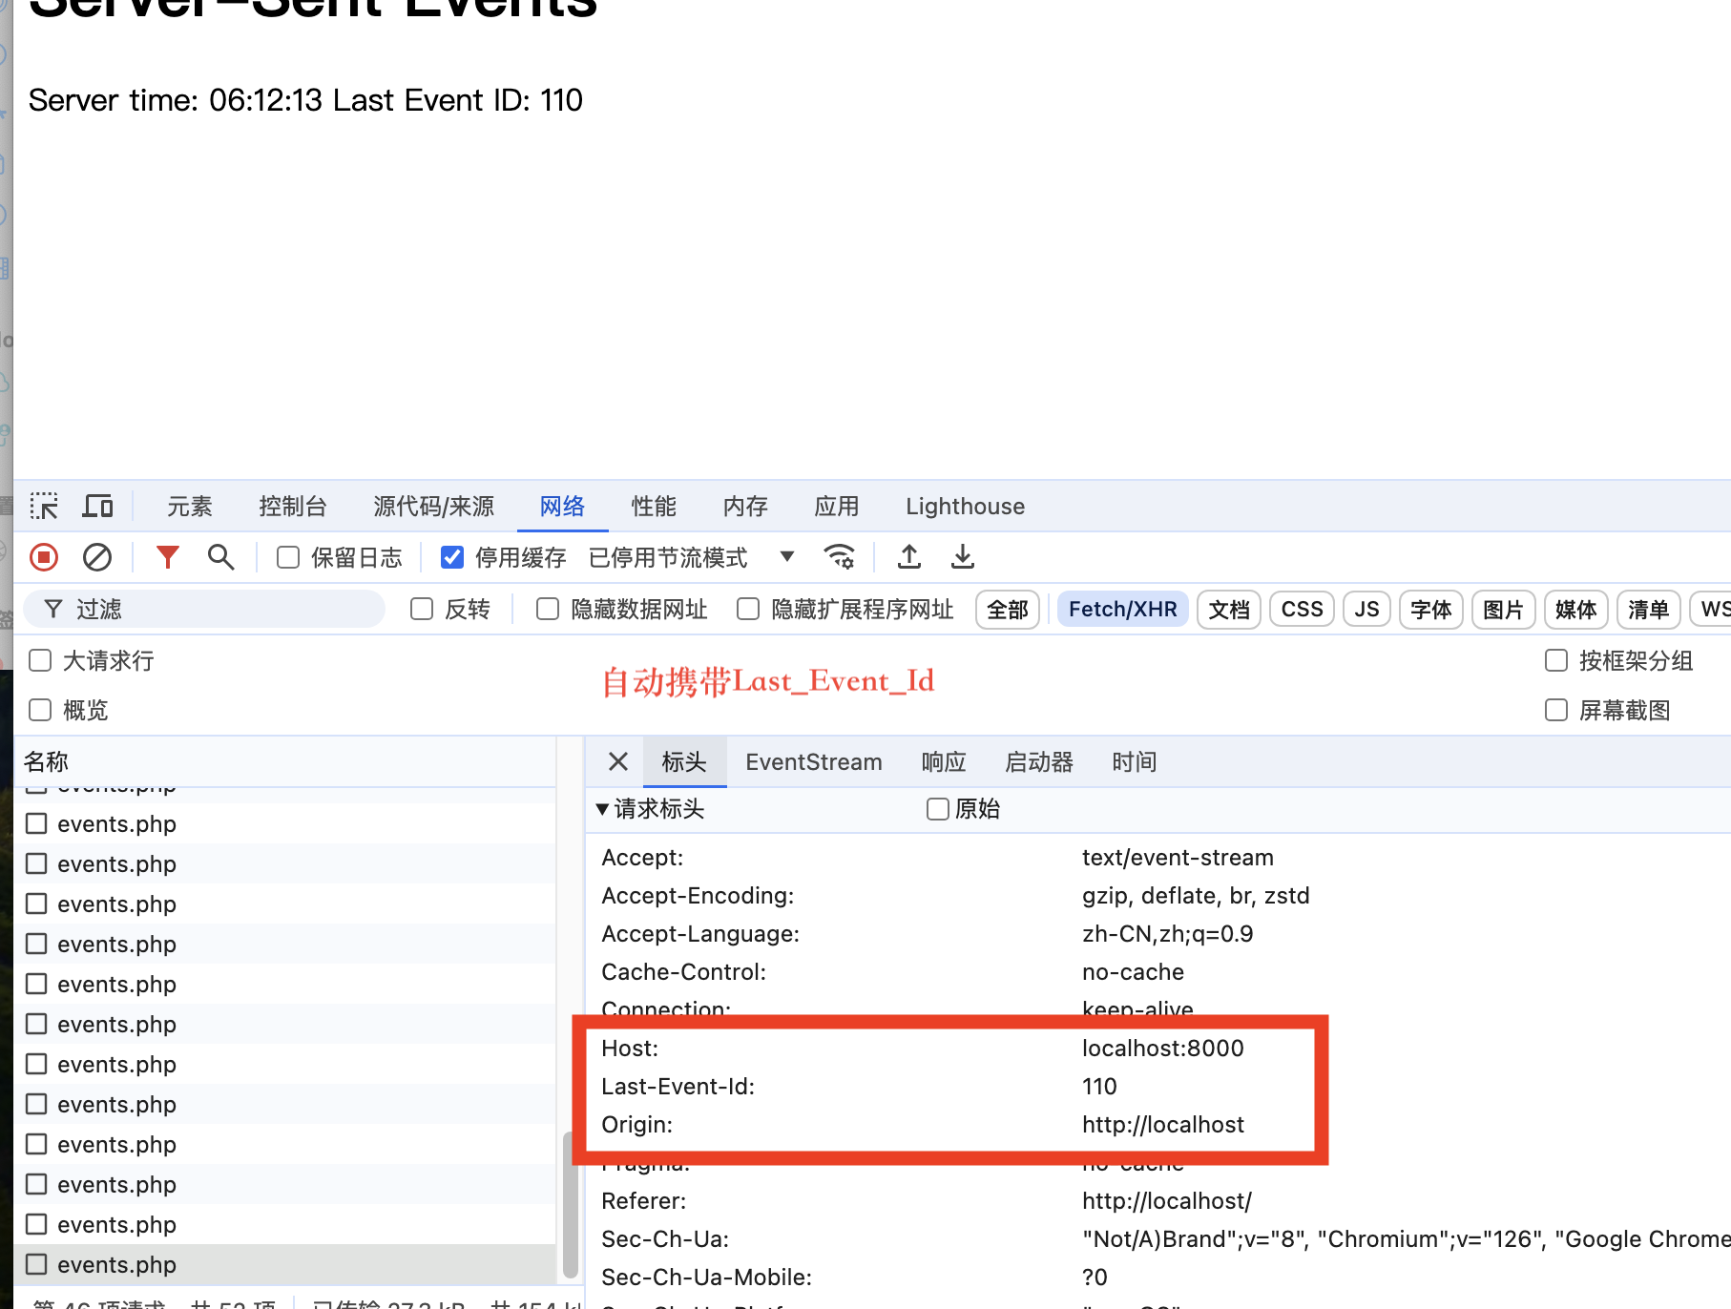Open the 时间 details tab
The width and height of the screenshot is (1731, 1309).
(1135, 761)
